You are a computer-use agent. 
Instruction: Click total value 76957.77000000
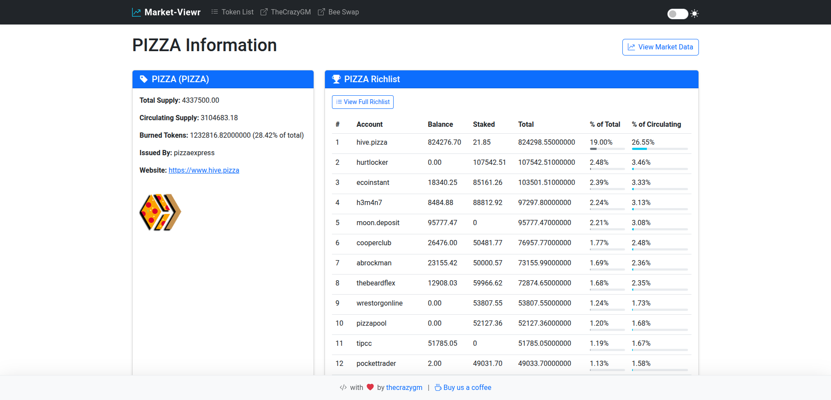pos(545,243)
